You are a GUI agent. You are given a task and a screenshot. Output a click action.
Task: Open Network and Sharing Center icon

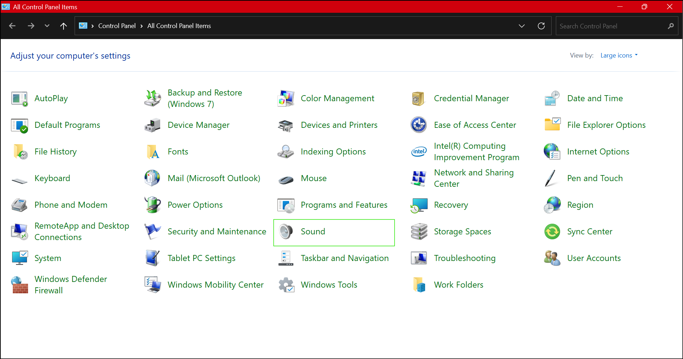(419, 178)
